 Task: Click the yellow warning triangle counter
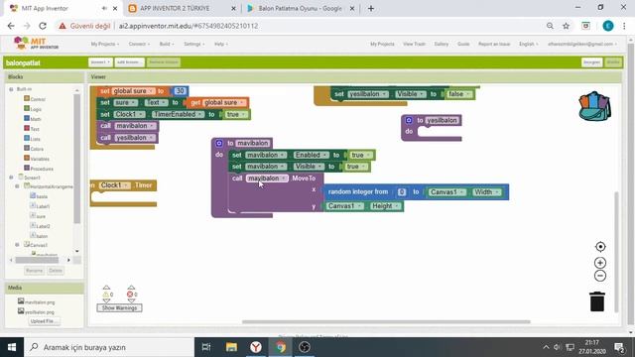(106, 295)
